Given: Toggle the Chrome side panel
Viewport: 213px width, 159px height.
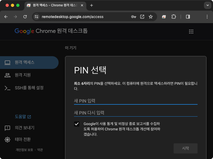Looking at the screenshot, I should 188,16.
